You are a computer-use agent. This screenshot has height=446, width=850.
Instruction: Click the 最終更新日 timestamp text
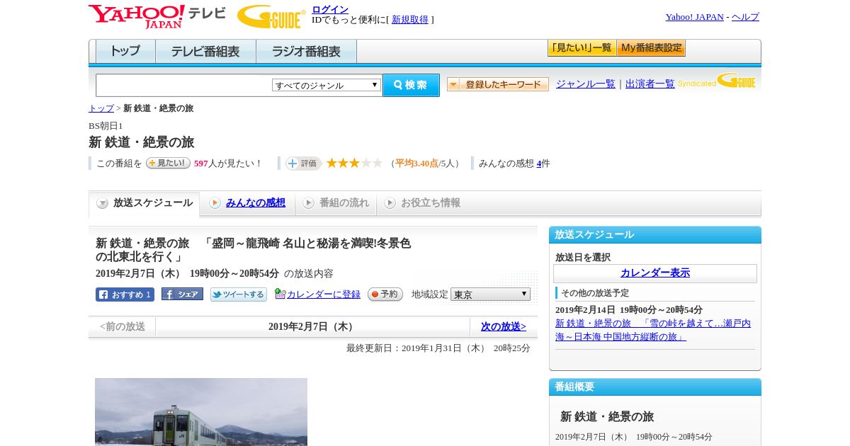coord(438,348)
